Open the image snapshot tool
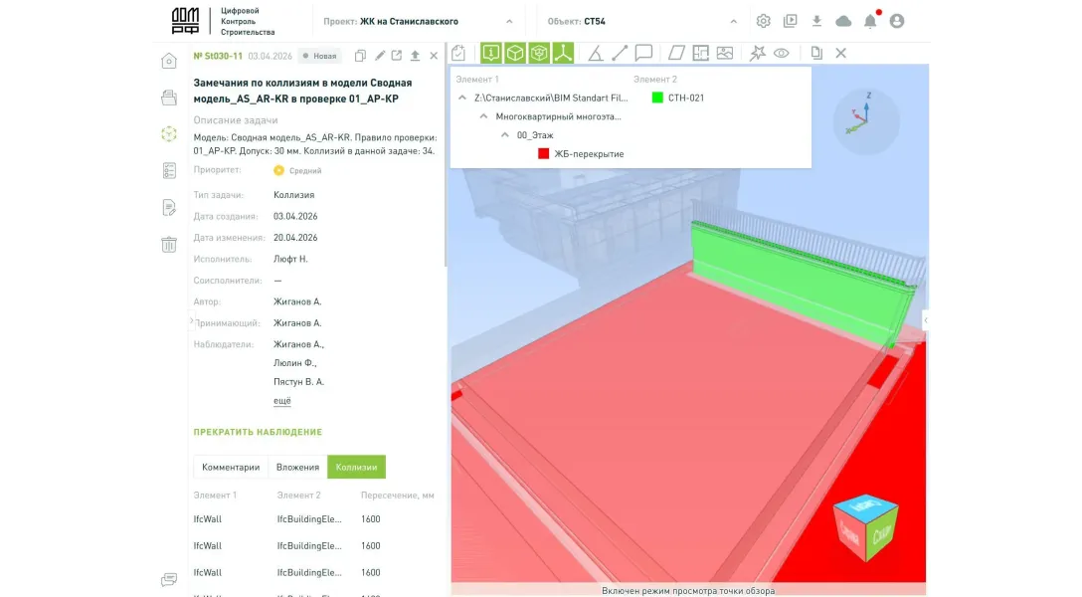This screenshot has height=597, width=1082. (x=725, y=53)
